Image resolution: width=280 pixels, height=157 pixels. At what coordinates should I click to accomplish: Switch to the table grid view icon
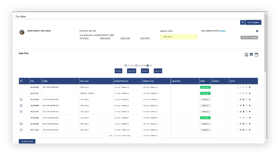tap(251, 54)
